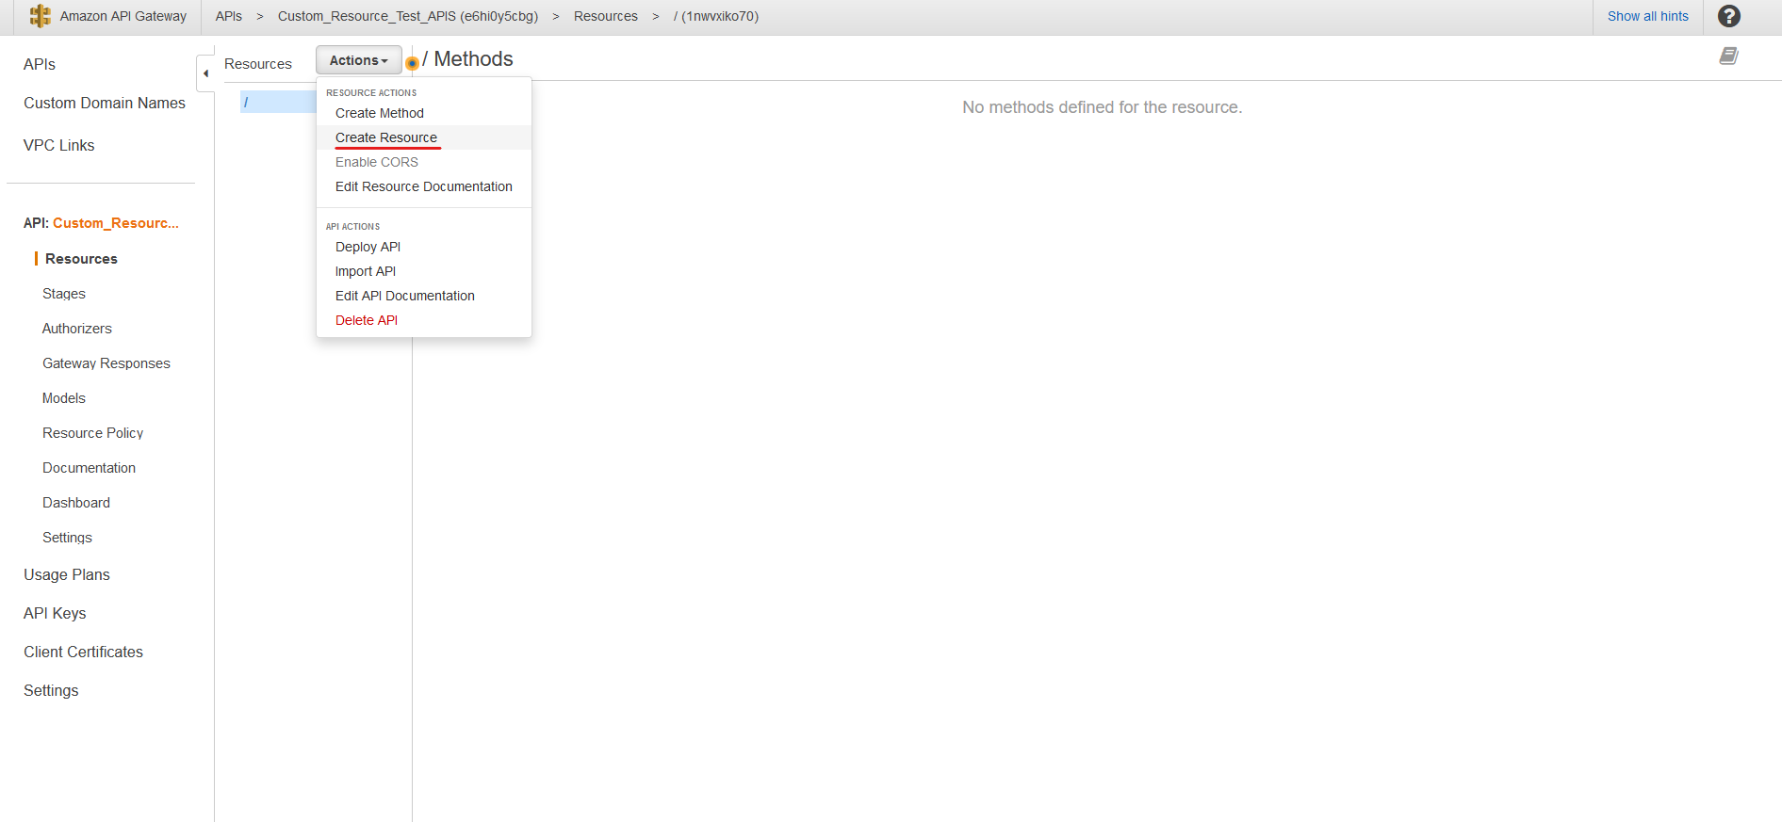The image size is (1782, 822).
Task: Open the bottom Settings sidebar entry
Action: point(51,690)
